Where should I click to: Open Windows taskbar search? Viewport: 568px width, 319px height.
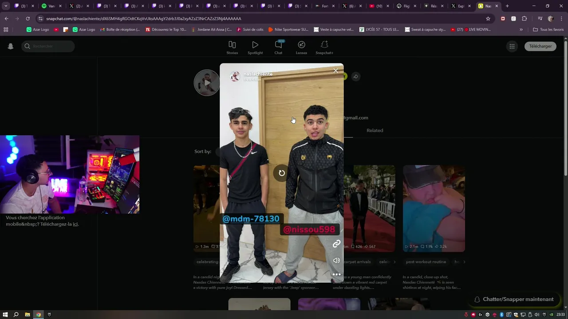tap(16, 315)
